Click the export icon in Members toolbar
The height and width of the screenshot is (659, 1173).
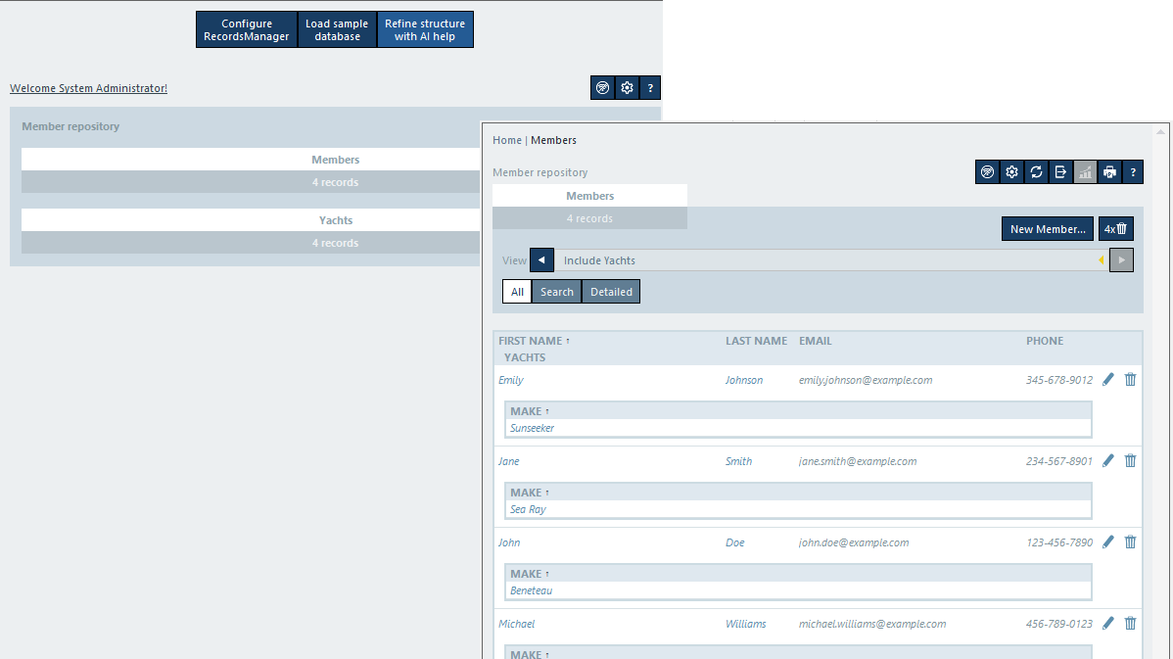pos(1060,172)
